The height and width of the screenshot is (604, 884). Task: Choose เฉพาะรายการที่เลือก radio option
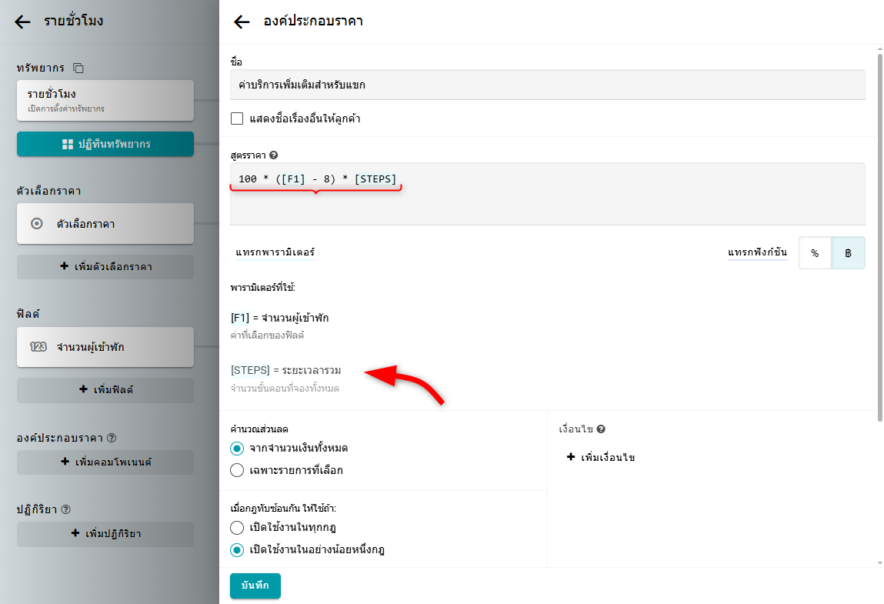(x=238, y=469)
